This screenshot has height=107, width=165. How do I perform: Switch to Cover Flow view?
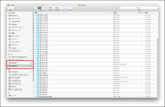pyautogui.click(x=46, y=8)
